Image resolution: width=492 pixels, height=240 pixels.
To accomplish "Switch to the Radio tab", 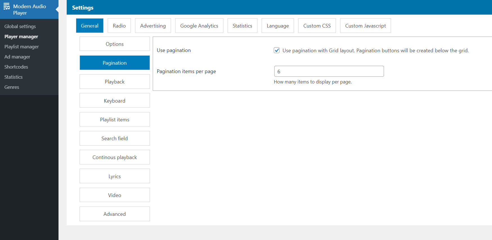I will (x=119, y=26).
